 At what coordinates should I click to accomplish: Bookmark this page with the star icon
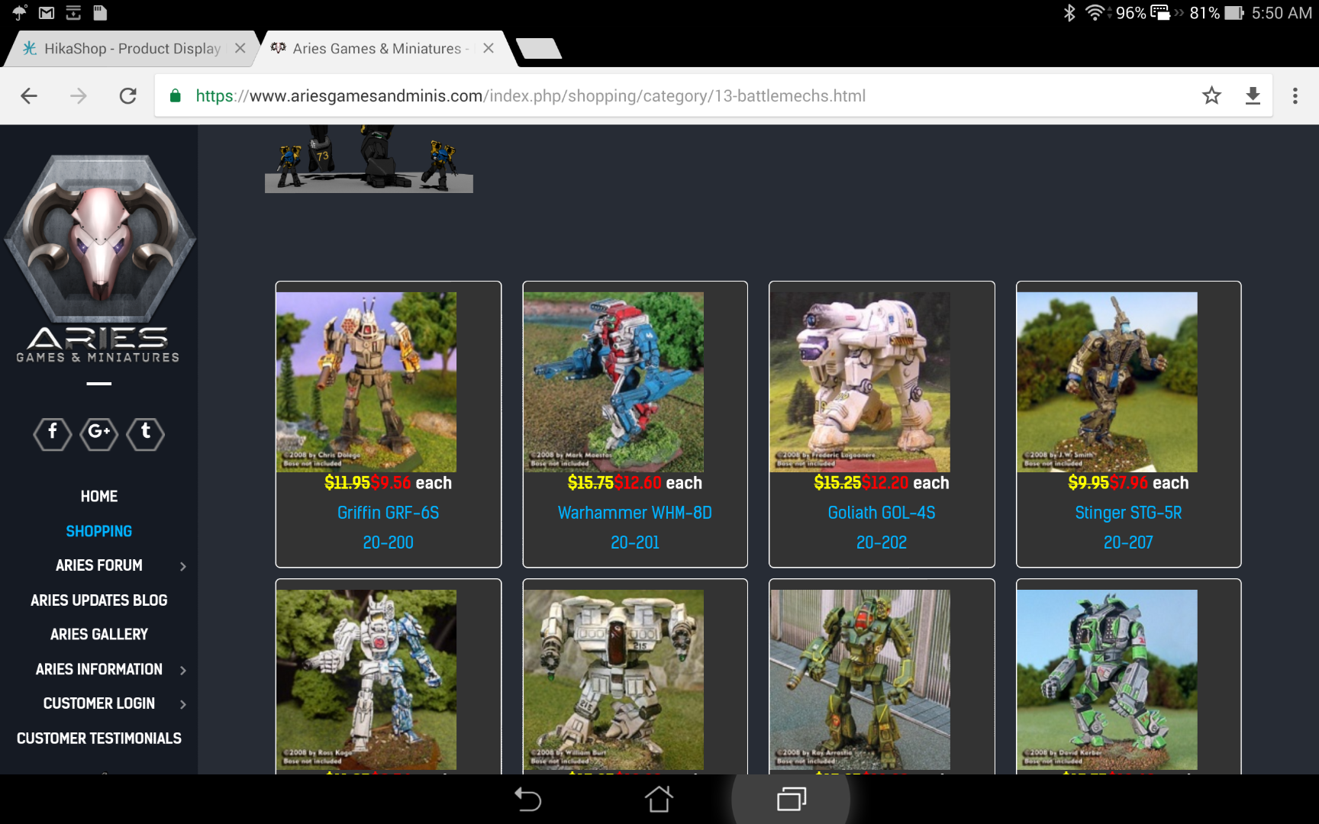(x=1211, y=96)
